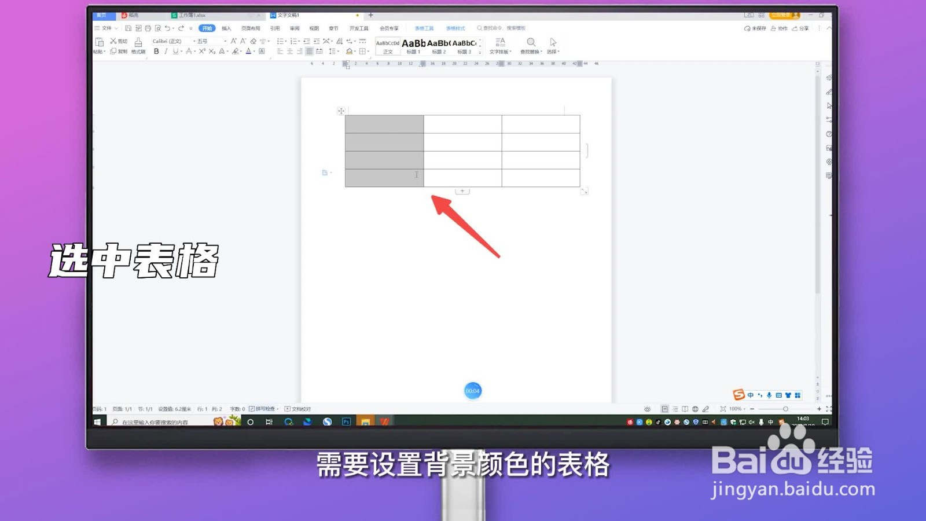
Task: Toggle subscript formatting
Action: 212,52
